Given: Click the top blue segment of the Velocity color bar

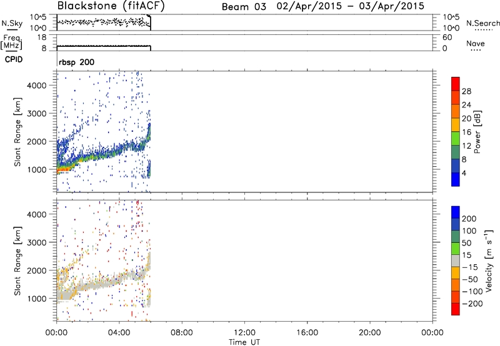Looking at the screenshot, I should pyautogui.click(x=456, y=212).
